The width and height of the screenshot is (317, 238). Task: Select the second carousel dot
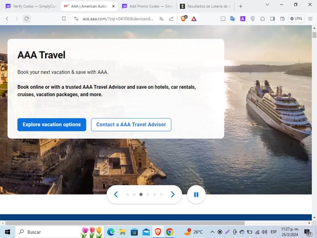tap(134, 194)
